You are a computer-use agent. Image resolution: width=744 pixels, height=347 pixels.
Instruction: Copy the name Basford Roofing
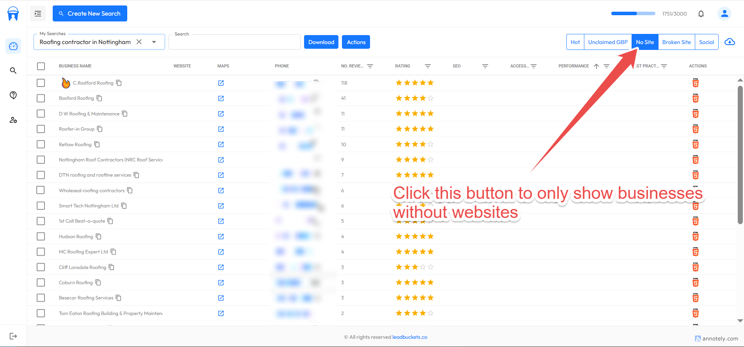click(100, 98)
